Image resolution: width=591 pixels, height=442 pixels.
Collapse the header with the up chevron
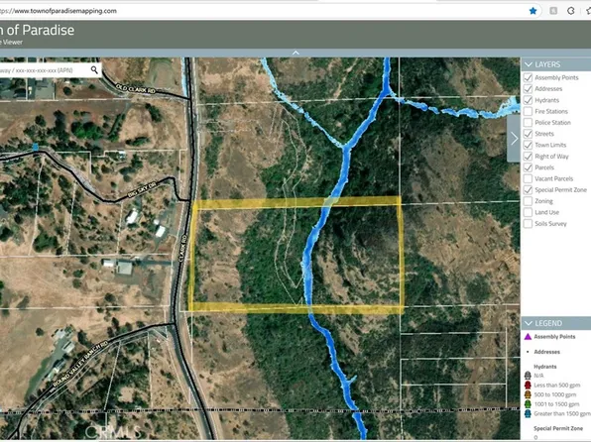pos(295,53)
